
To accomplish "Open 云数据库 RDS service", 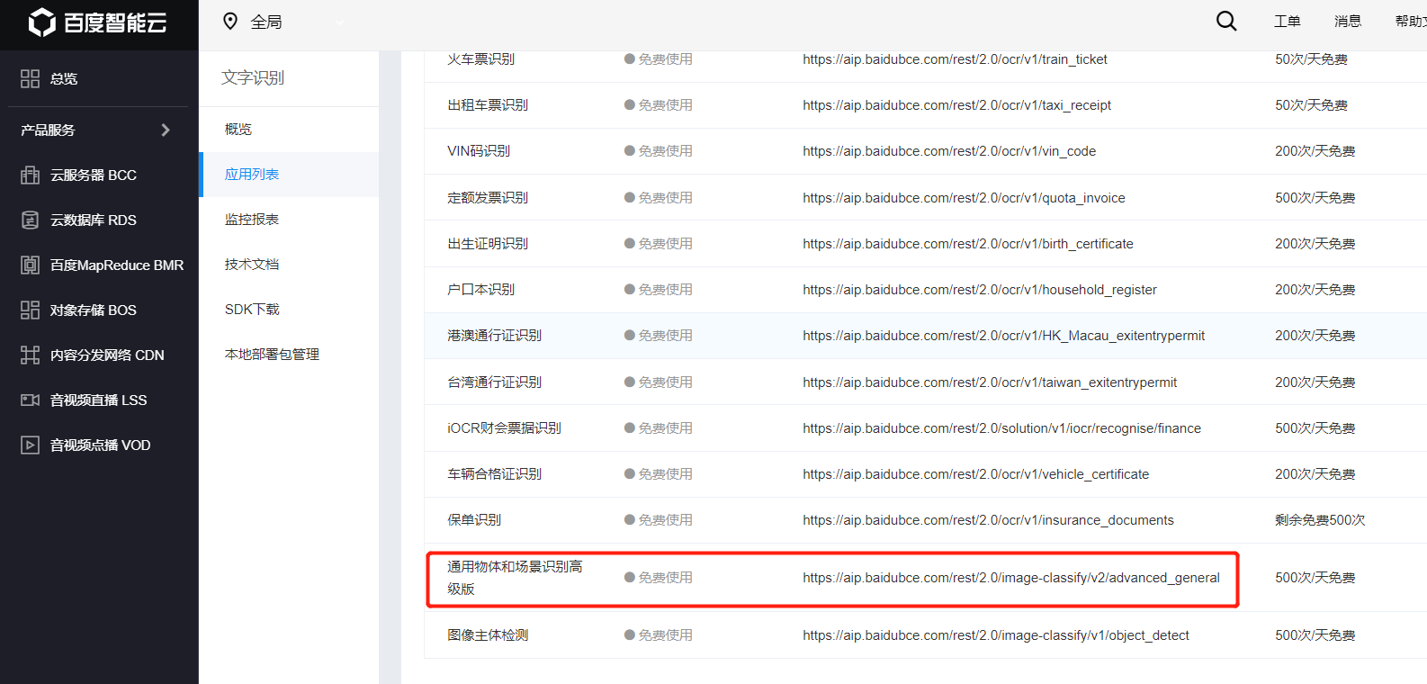I will pos(94,220).
